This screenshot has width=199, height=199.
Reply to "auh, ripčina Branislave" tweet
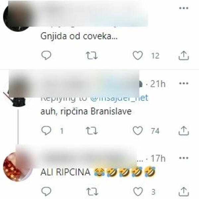click(x=46, y=130)
